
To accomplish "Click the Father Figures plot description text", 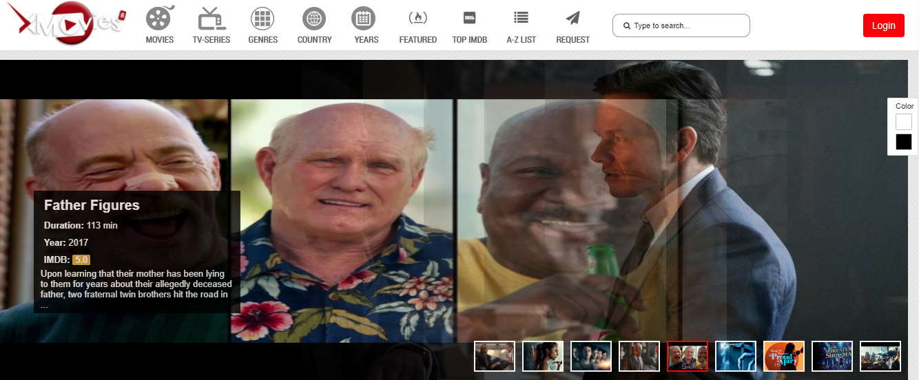I will [x=136, y=288].
